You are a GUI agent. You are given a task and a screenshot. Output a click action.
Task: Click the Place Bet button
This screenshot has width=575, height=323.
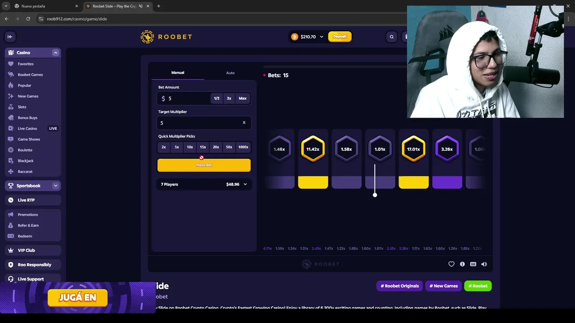pyautogui.click(x=204, y=165)
